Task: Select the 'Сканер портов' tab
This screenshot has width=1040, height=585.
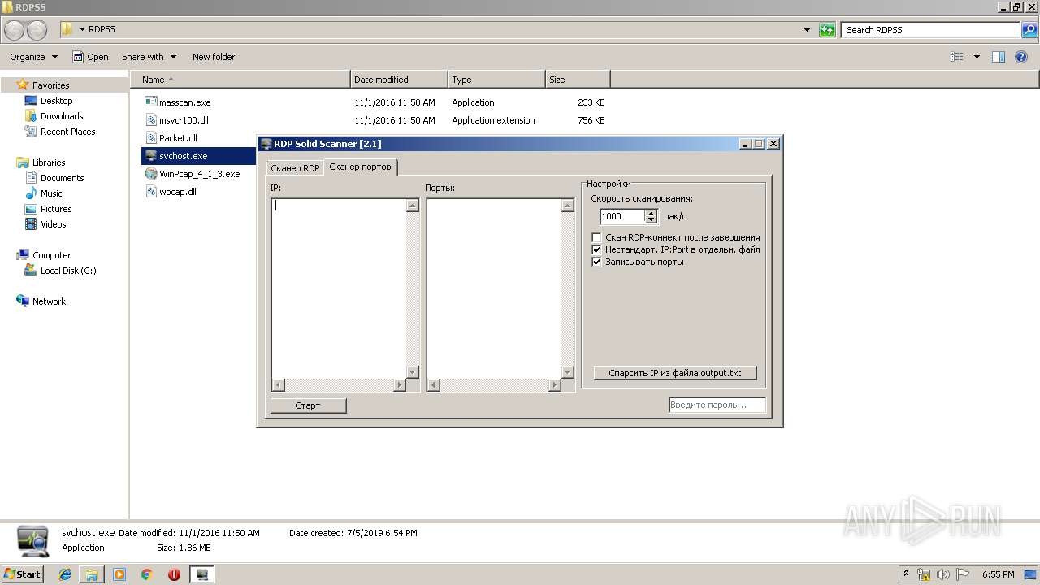Action: [360, 167]
